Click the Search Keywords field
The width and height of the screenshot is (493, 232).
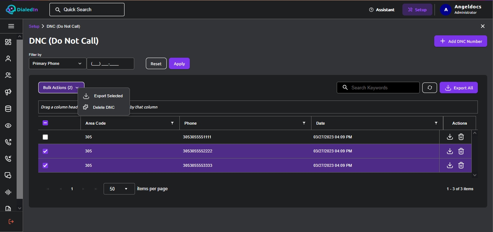click(378, 88)
